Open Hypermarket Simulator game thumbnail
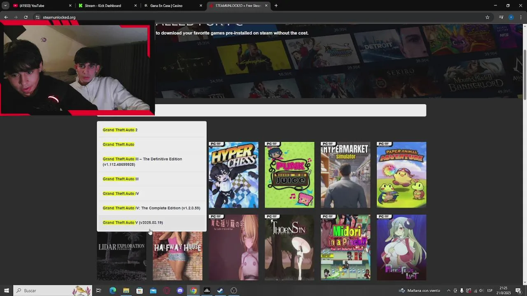This screenshot has width=527, height=296. coord(345,175)
